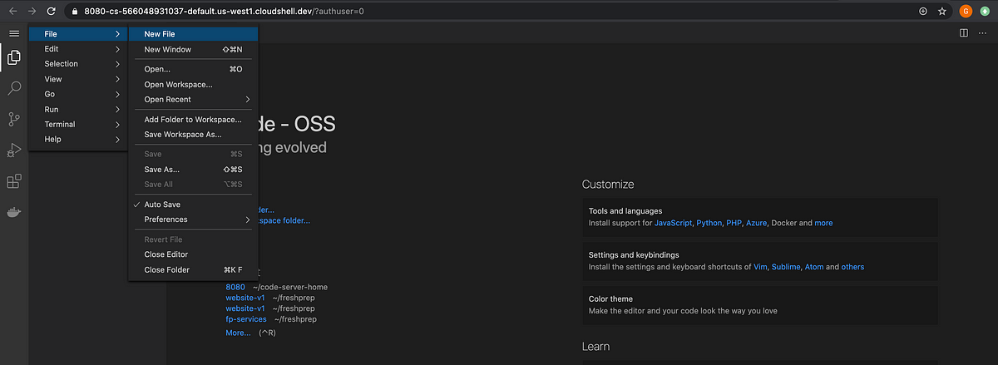998x365 pixels.
Task: Click the others keybindings link
Action: click(852, 267)
